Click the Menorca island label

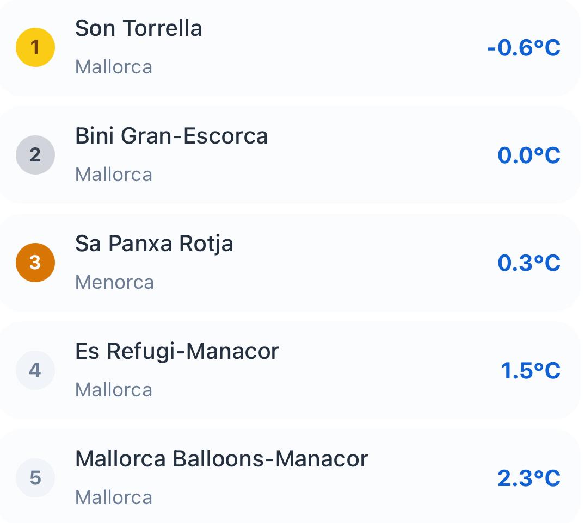[x=114, y=282]
